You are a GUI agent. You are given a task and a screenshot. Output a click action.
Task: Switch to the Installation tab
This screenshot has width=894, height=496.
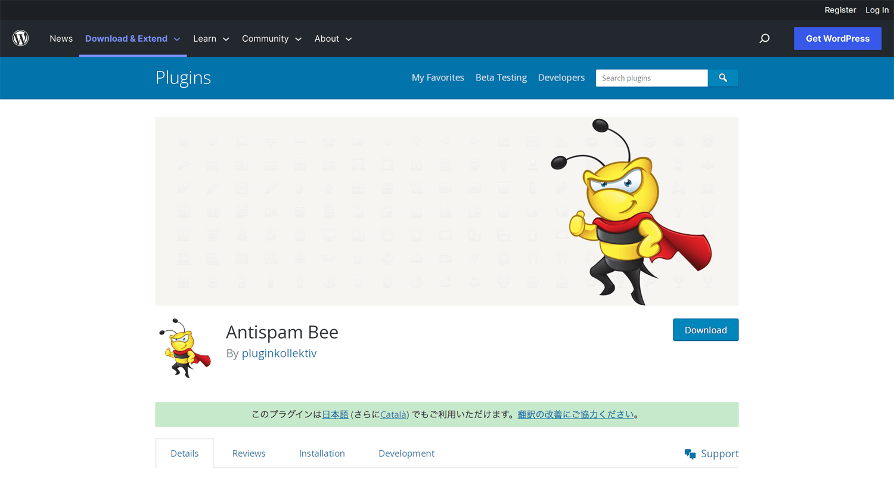322,453
